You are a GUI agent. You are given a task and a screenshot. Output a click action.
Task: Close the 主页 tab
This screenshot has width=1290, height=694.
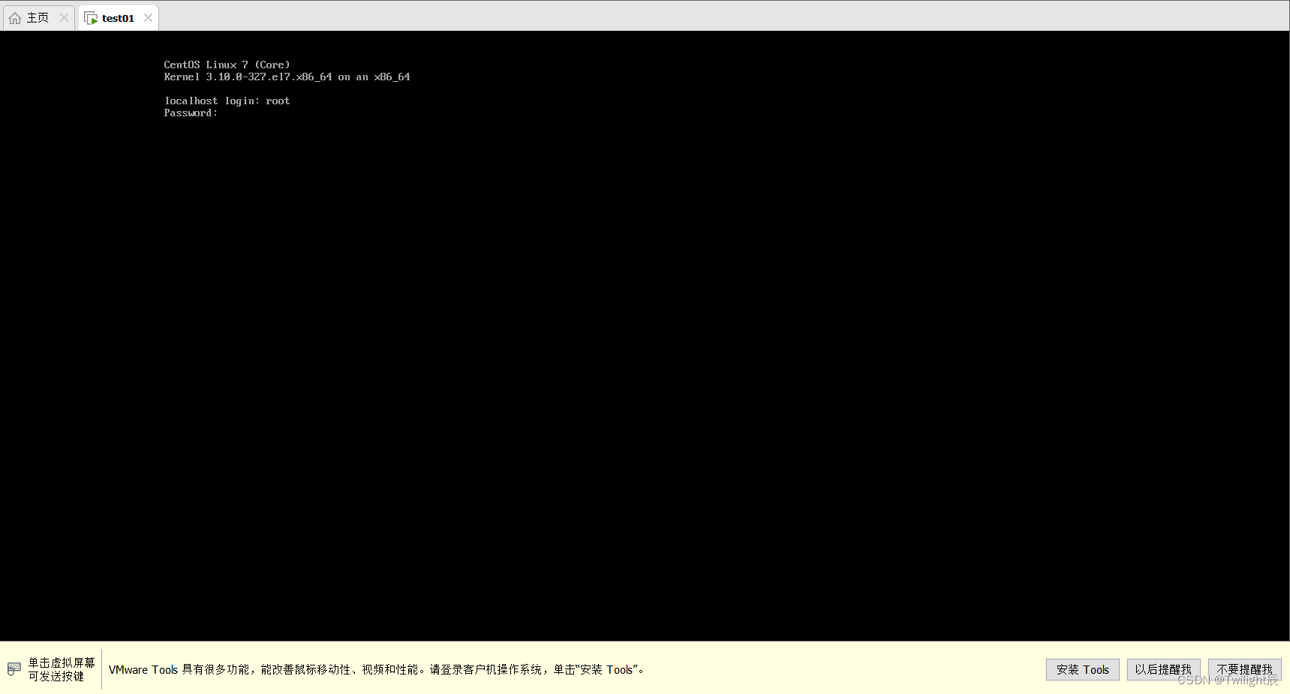point(64,18)
